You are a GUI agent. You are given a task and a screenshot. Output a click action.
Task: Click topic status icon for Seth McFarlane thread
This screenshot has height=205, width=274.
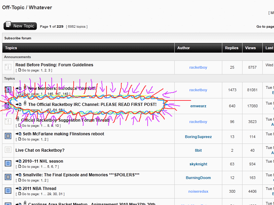pyautogui.click(x=8, y=136)
